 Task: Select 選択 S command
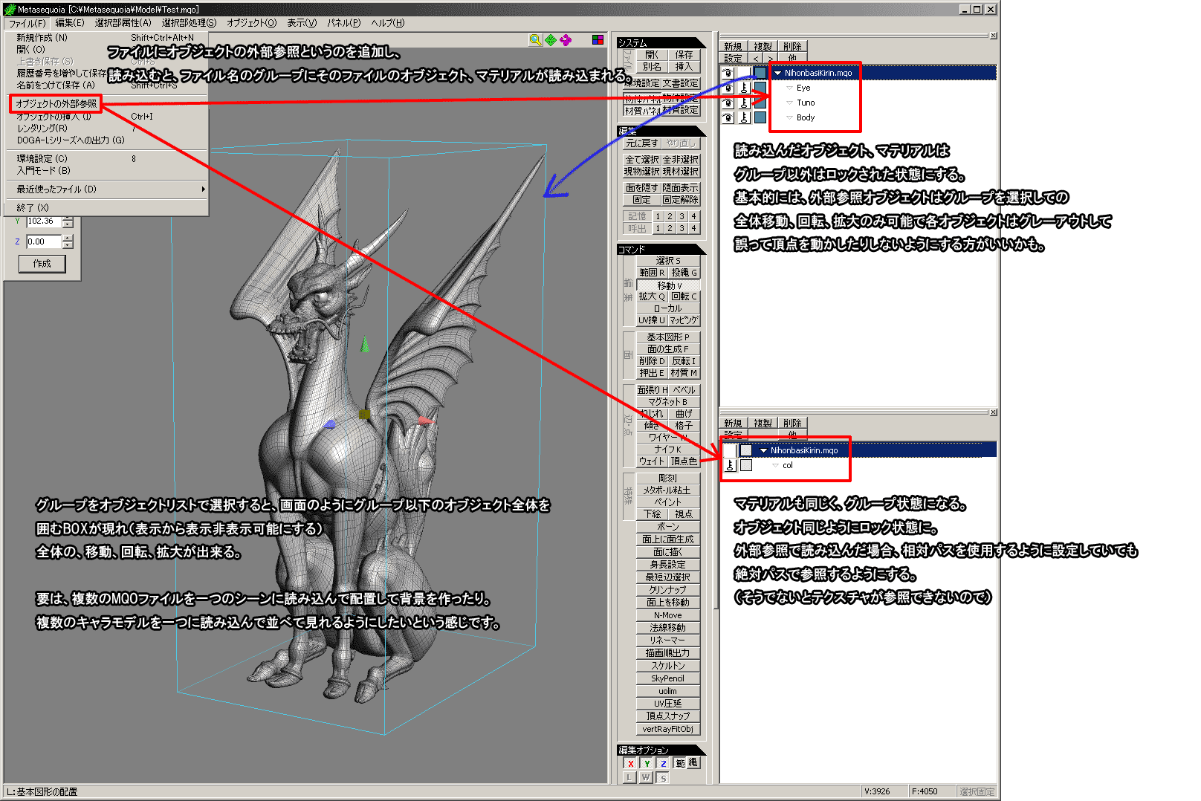pyautogui.click(x=668, y=261)
